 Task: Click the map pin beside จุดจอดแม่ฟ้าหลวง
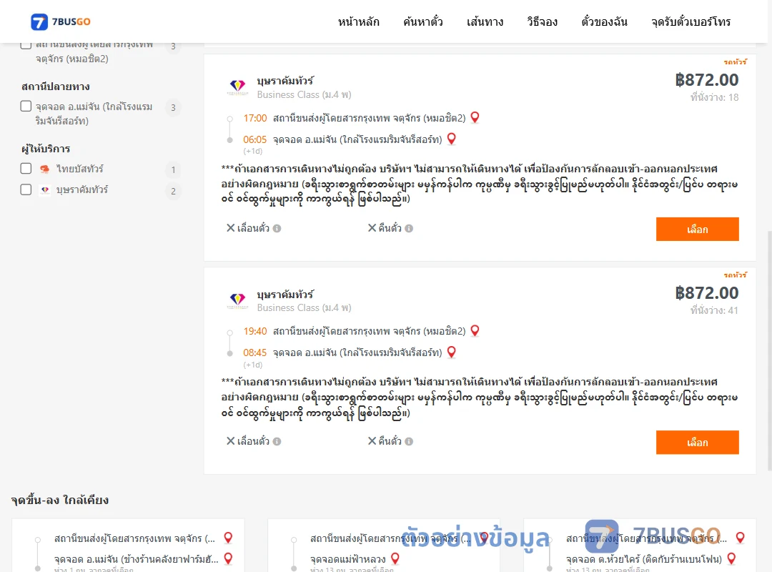coord(395,558)
